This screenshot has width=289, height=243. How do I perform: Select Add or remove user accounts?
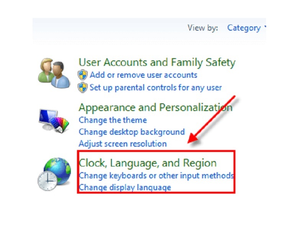tap(143, 75)
